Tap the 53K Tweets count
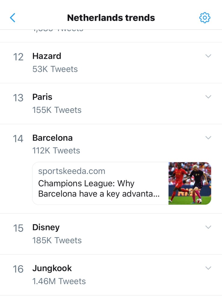 pyautogui.click(x=55, y=69)
